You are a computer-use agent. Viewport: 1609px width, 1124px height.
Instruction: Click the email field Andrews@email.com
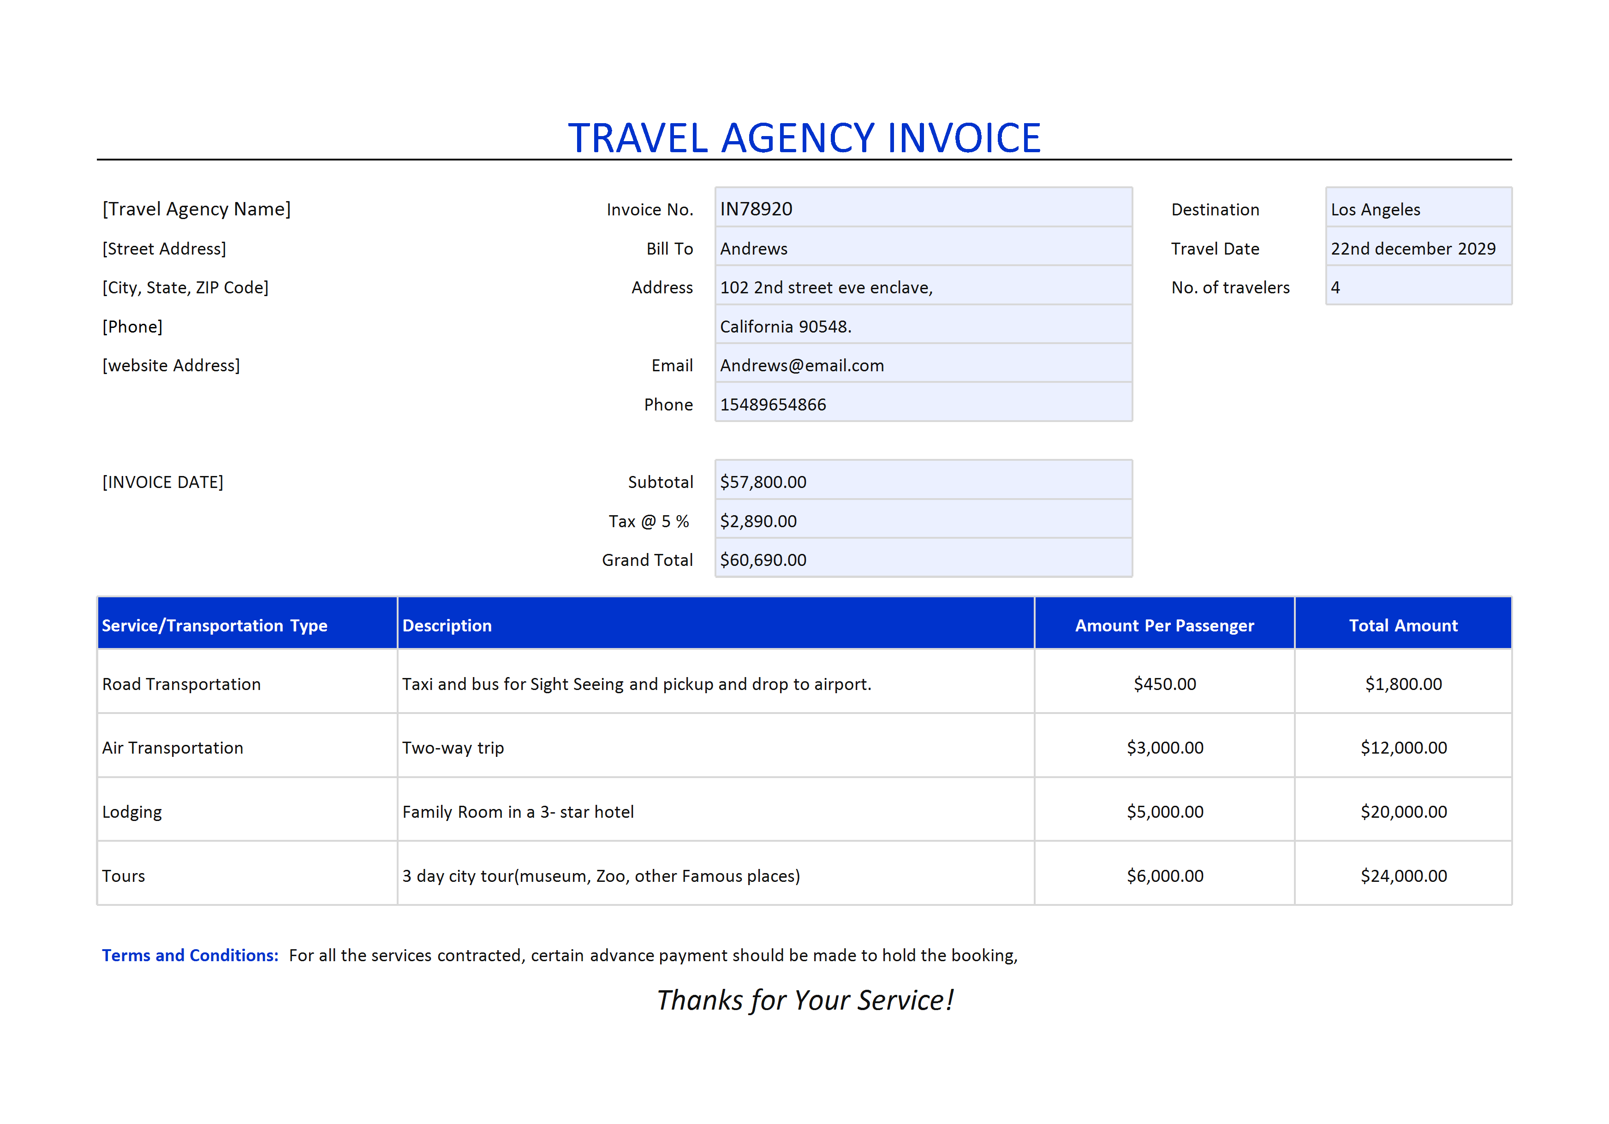924,364
